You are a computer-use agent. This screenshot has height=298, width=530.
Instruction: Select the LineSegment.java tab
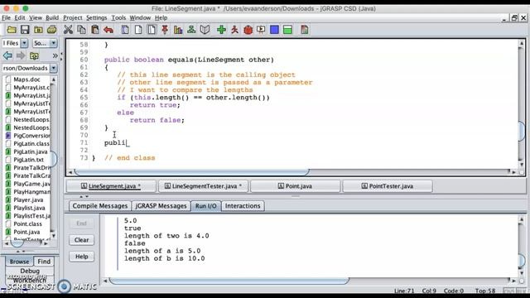point(111,186)
